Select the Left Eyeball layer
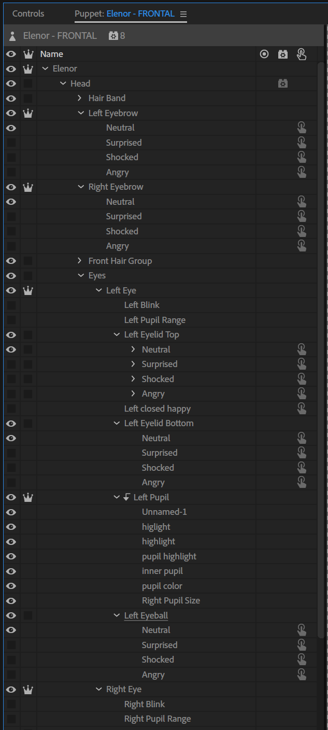This screenshot has height=730, width=328. 146,615
